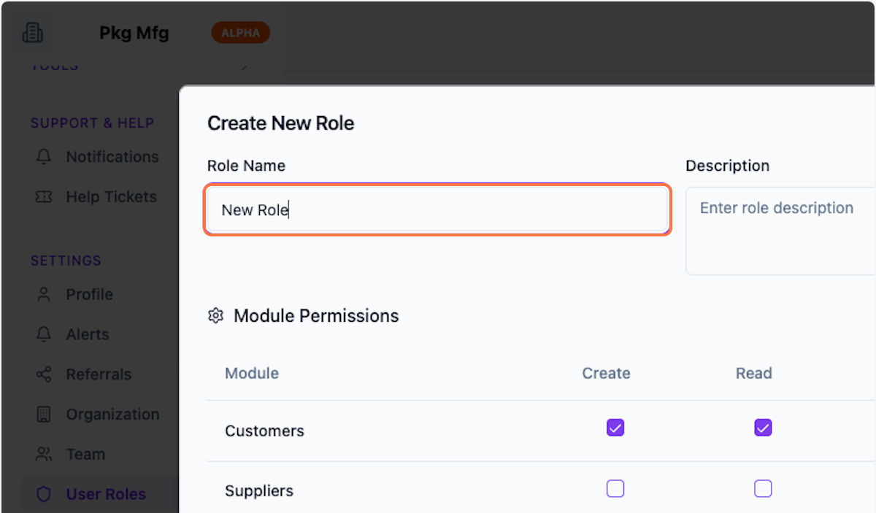
Task: Click the Organization building icon
Action: (44, 414)
